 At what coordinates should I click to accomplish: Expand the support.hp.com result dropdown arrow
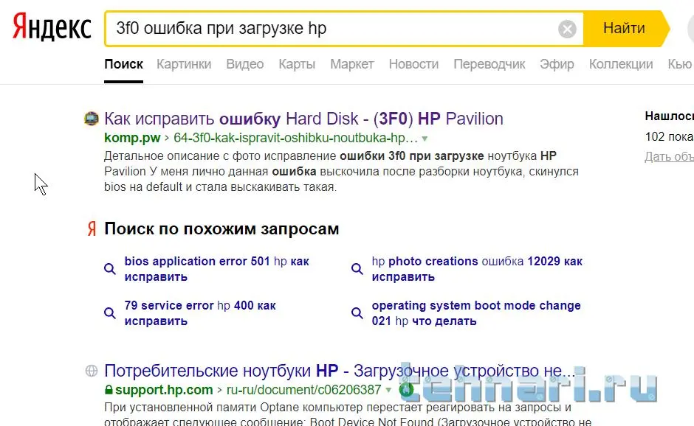point(388,390)
